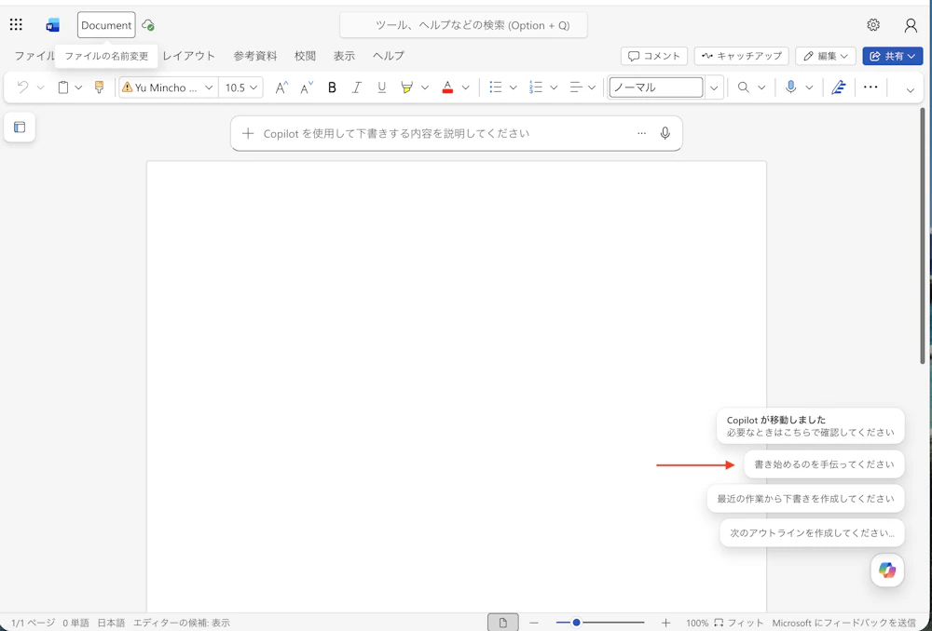Click the Copilot prompt microphone
This screenshot has height=631, width=932.
click(665, 134)
